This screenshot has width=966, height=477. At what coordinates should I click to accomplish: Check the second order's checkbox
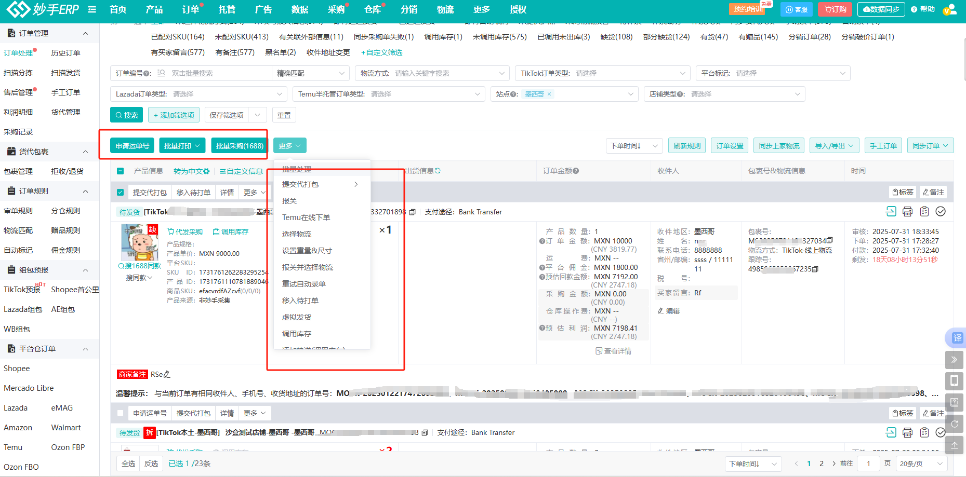point(121,413)
